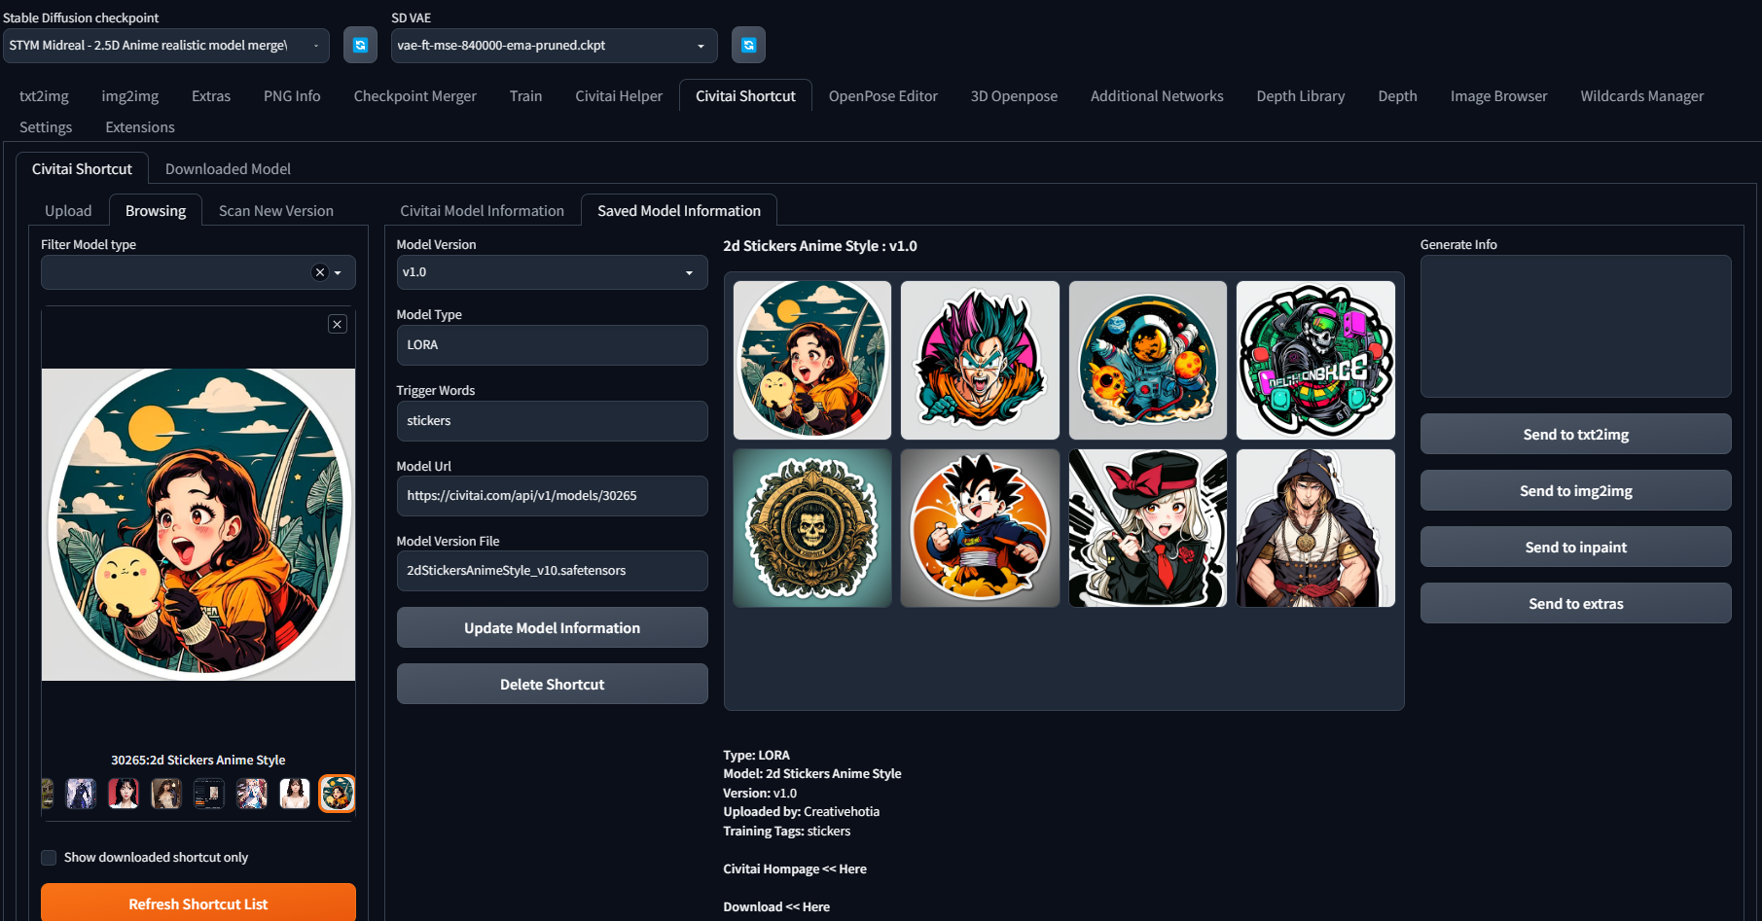The height and width of the screenshot is (921, 1762).
Task: Click the Model Version File field
Action: click(552, 571)
